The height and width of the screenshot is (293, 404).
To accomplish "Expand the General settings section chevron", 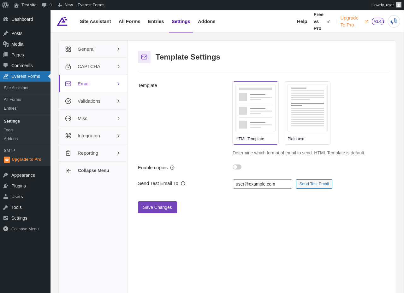I will coord(118,49).
